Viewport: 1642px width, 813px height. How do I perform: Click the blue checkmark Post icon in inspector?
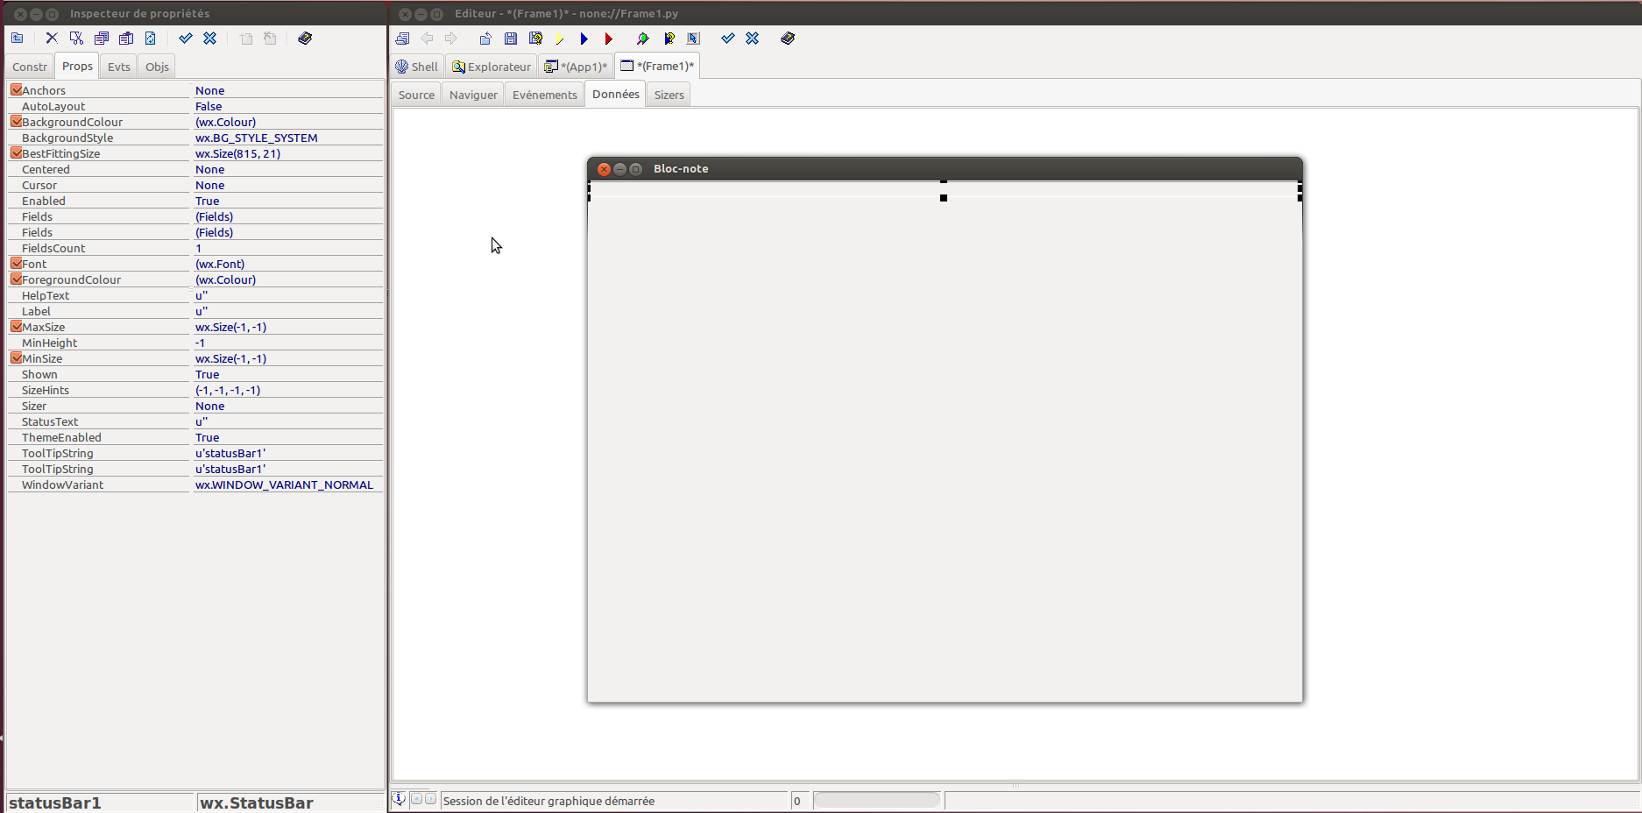[x=185, y=39]
